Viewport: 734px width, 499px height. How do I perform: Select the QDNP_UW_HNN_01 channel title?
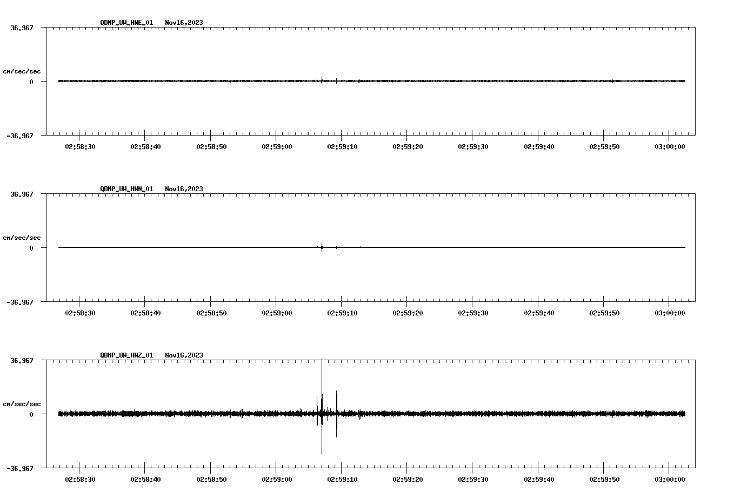pos(126,189)
